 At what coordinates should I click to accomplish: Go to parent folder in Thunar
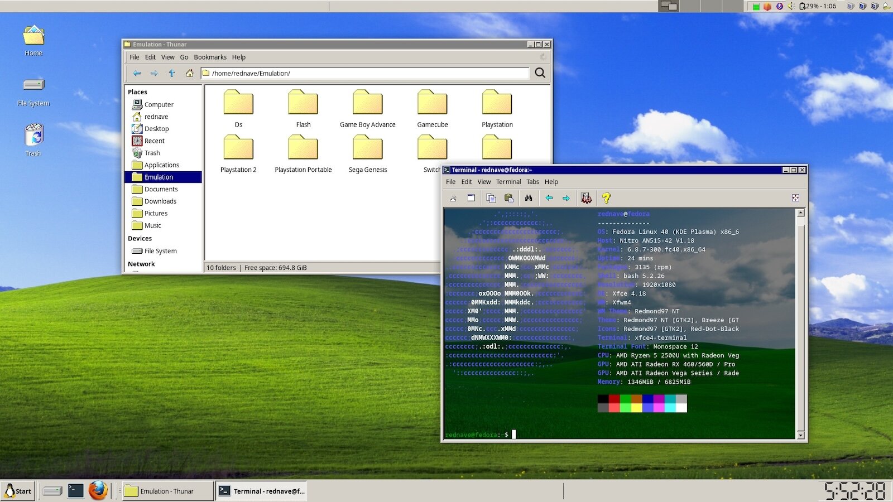tap(172, 73)
